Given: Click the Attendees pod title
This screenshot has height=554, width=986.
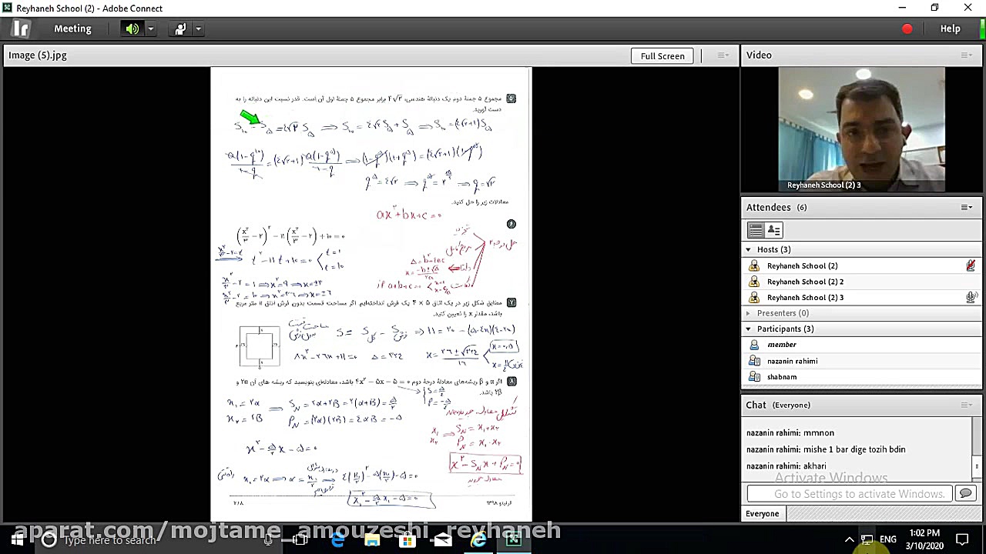Looking at the screenshot, I should click(x=768, y=208).
